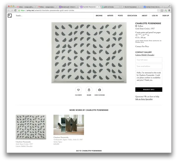The height and width of the screenshot is (162, 178).
Task: Click the Share icon under artwork
Action: 89,90
